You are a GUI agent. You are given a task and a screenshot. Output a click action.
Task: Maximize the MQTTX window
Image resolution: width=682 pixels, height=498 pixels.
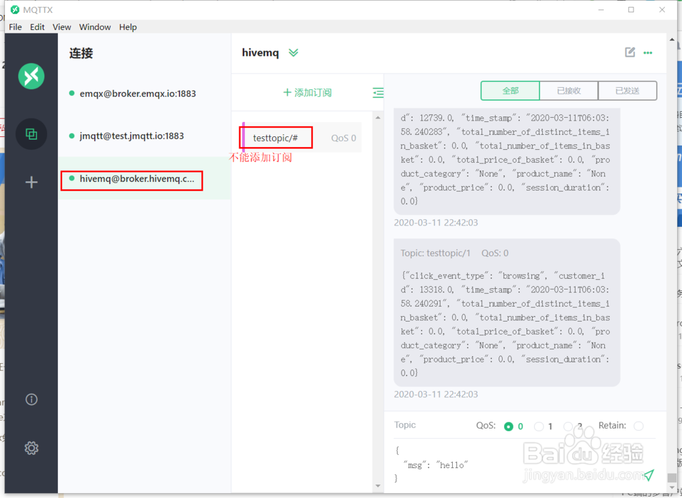coord(631,10)
